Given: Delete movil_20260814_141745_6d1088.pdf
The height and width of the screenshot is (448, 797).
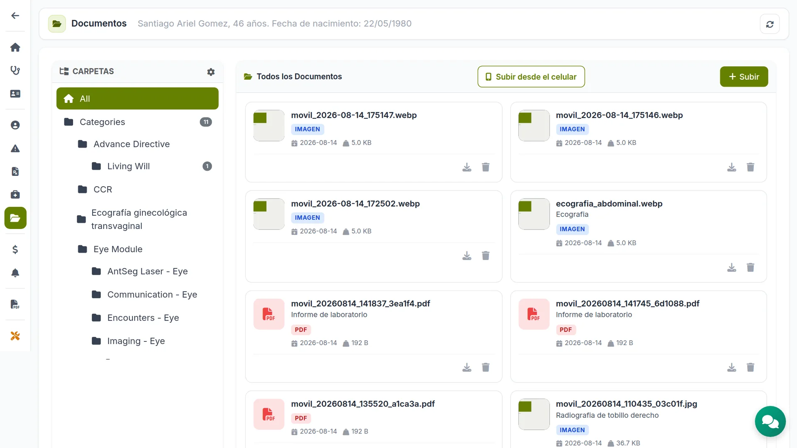Looking at the screenshot, I should tap(751, 368).
